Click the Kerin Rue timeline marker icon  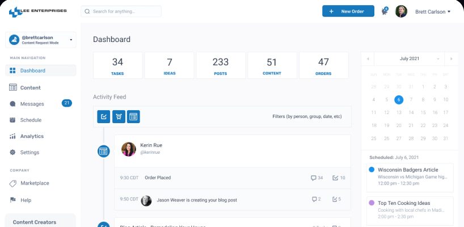coord(103,152)
